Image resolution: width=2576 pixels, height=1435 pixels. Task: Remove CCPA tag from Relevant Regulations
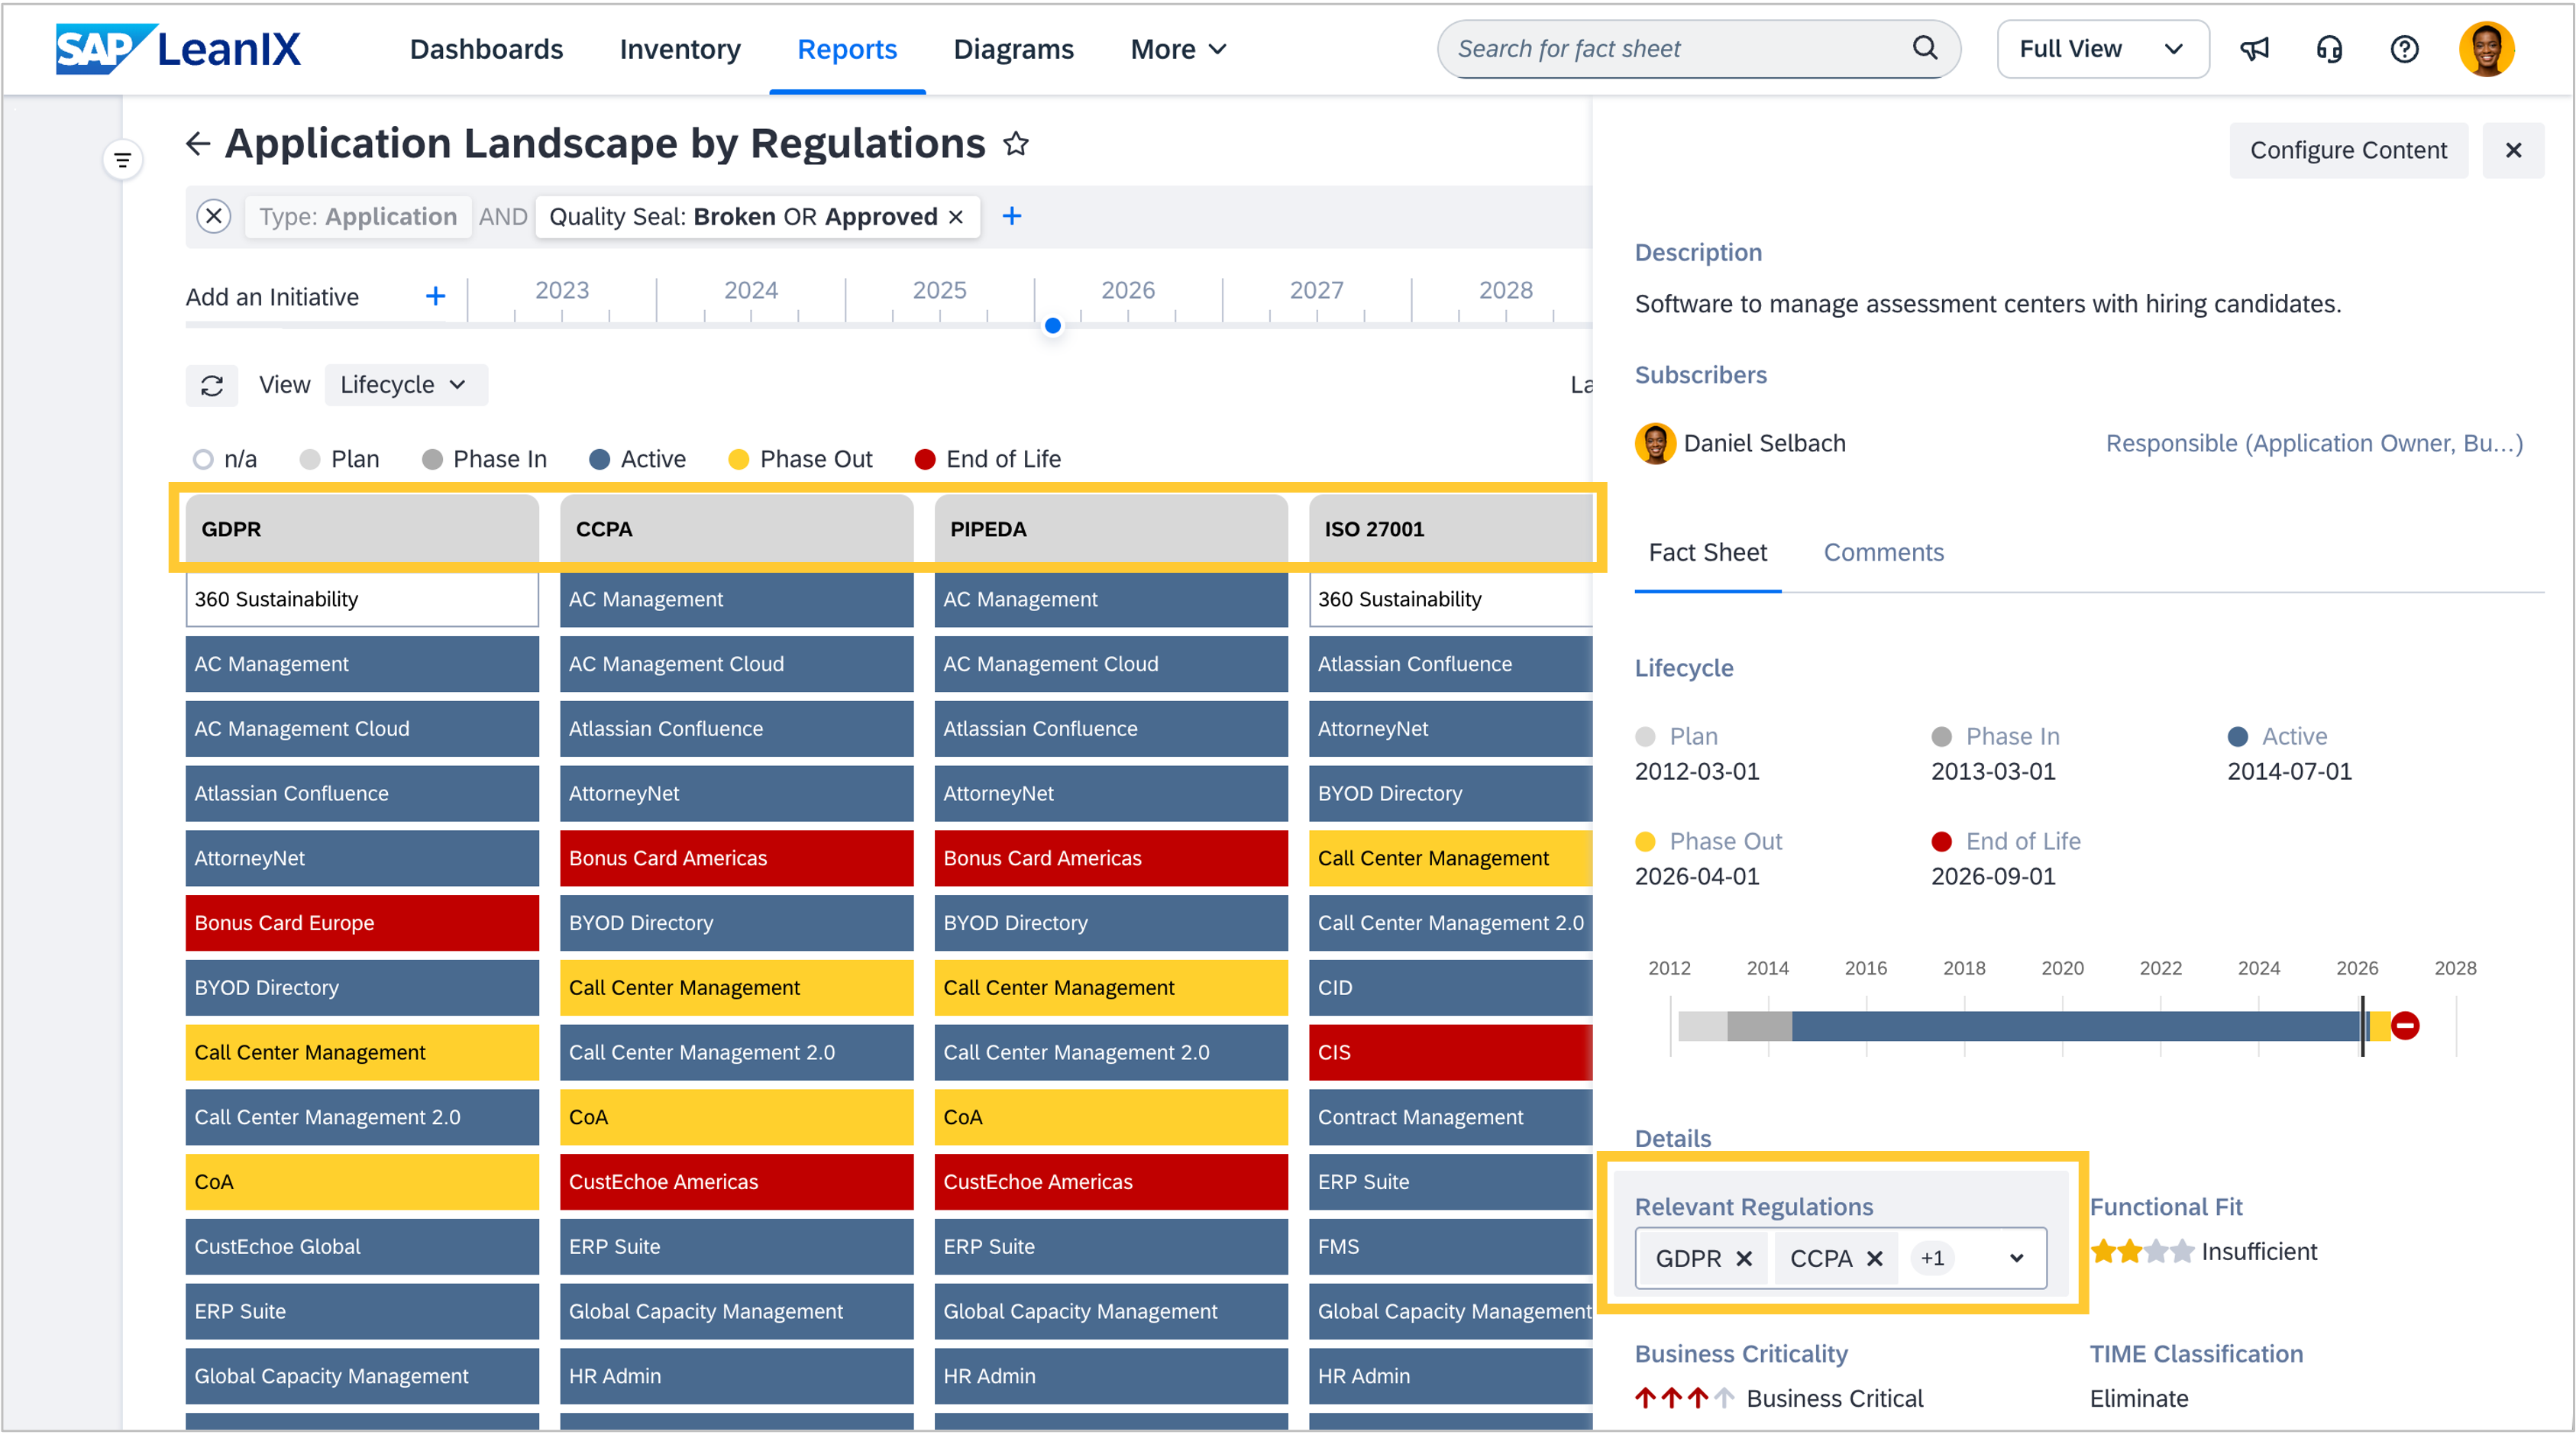(1875, 1259)
